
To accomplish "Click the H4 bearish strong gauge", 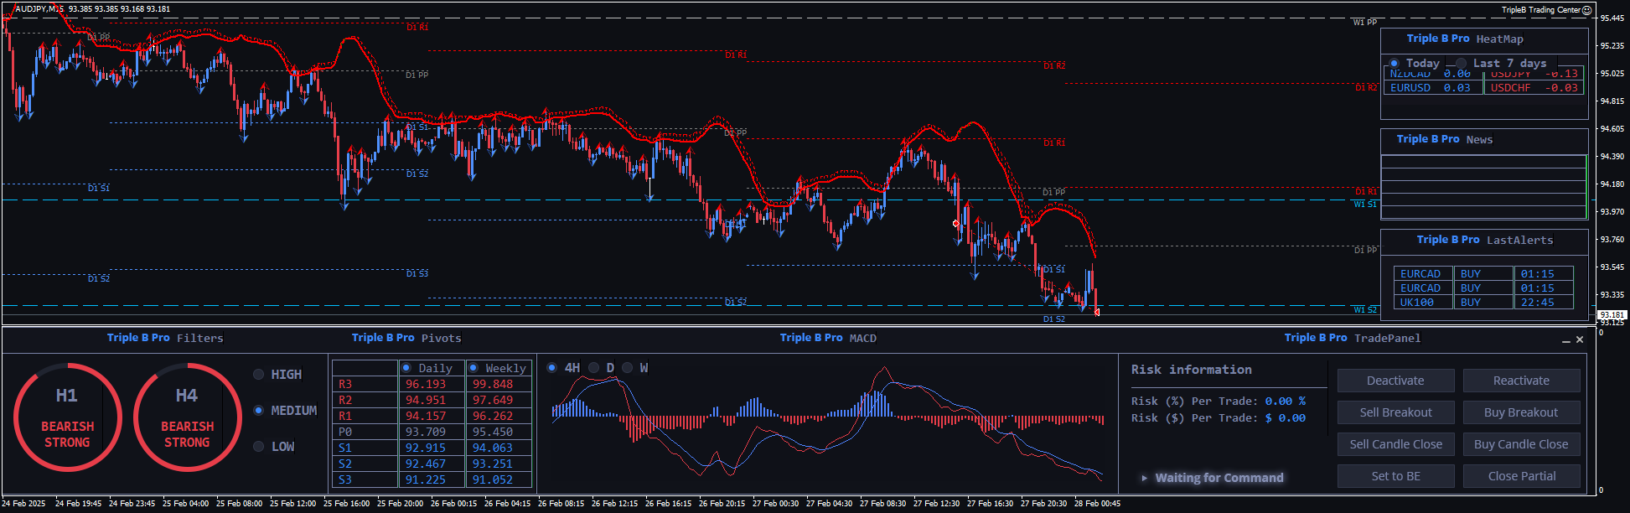I will pyautogui.click(x=187, y=417).
